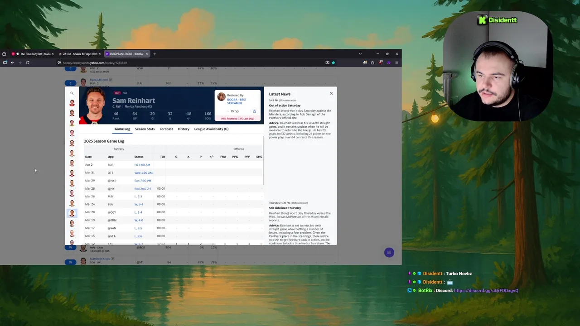Viewport: 580px width, 326px height.
Task: Open the End 2nd, 2-5 live score
Action: tap(143, 189)
